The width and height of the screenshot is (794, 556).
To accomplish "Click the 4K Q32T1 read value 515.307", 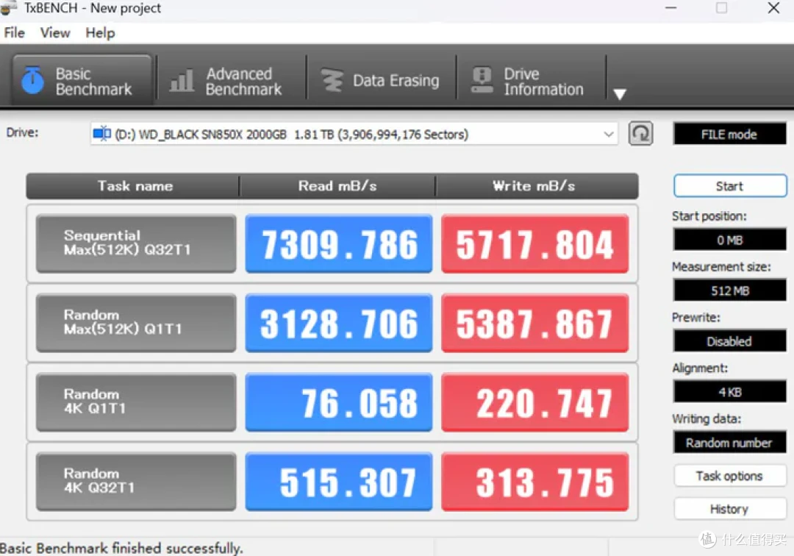I will point(339,481).
